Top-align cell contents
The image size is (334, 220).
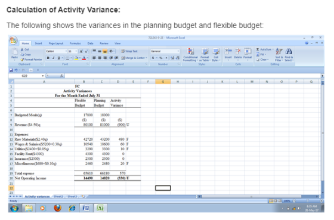pos(94,51)
